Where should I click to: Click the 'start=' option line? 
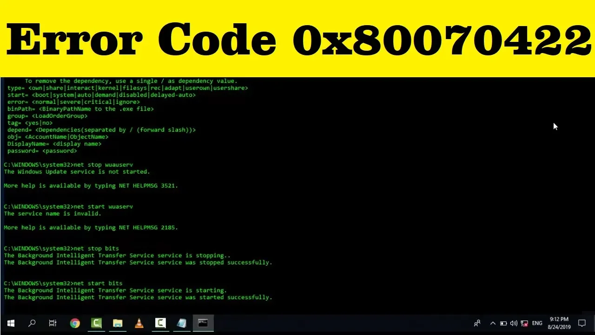pyautogui.click(x=101, y=95)
